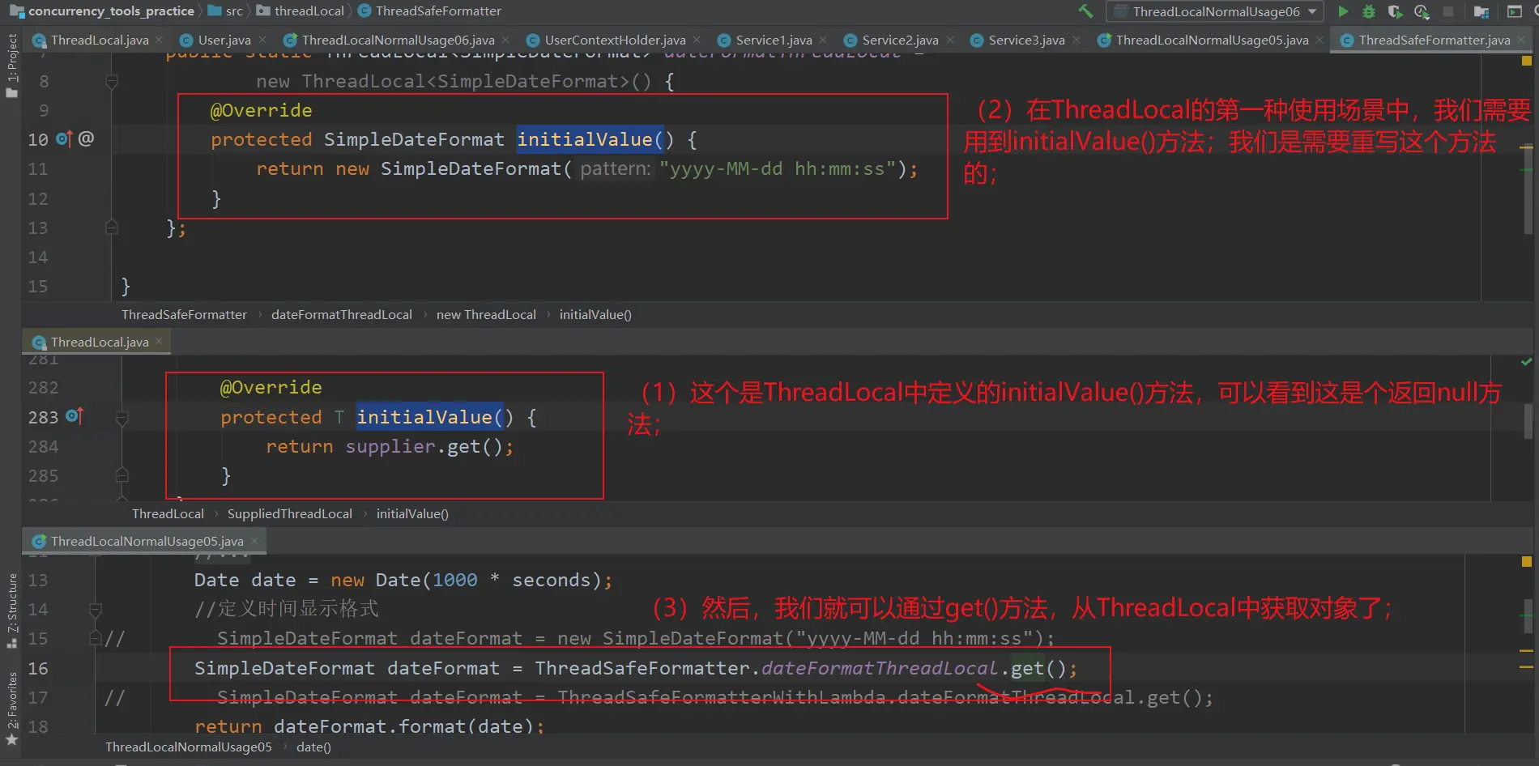Close the ThreadLocalNormalUsage06.java tab
This screenshot has height=766, width=1539.
505,40
